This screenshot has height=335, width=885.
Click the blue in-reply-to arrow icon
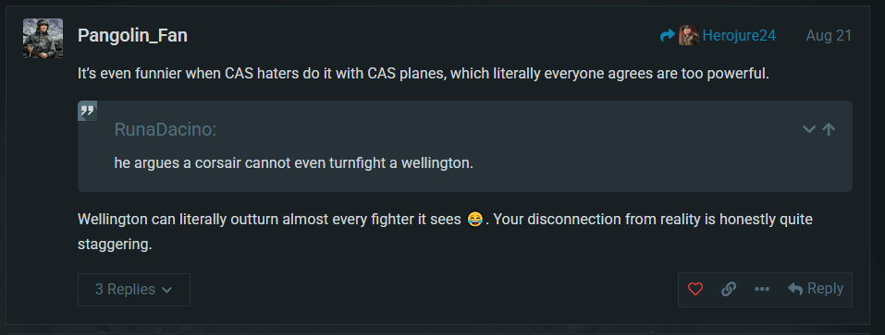coord(667,35)
